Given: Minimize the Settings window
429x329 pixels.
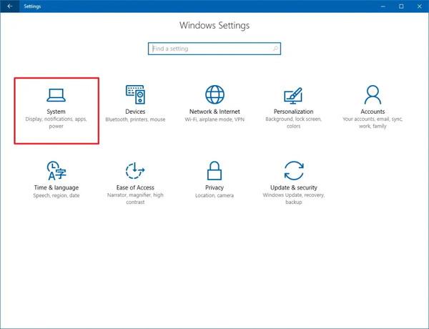Looking at the screenshot, I should pyautogui.click(x=383, y=6).
